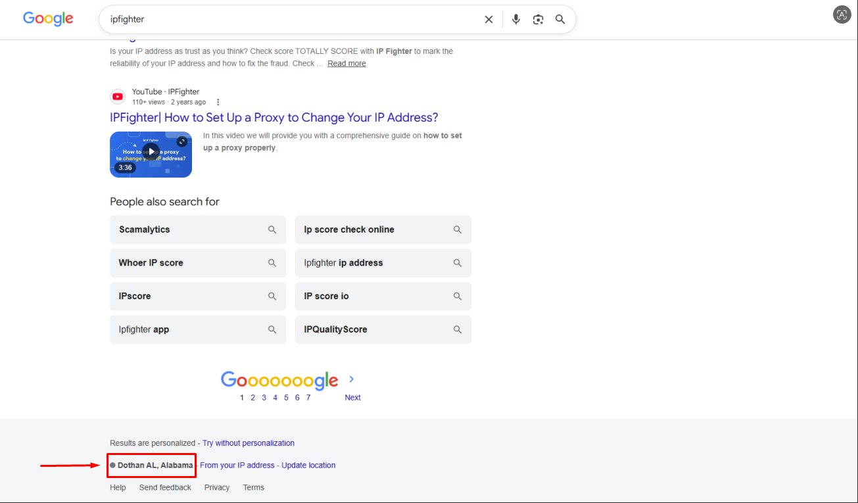
Task: Click Update location link
Action: [308, 466]
